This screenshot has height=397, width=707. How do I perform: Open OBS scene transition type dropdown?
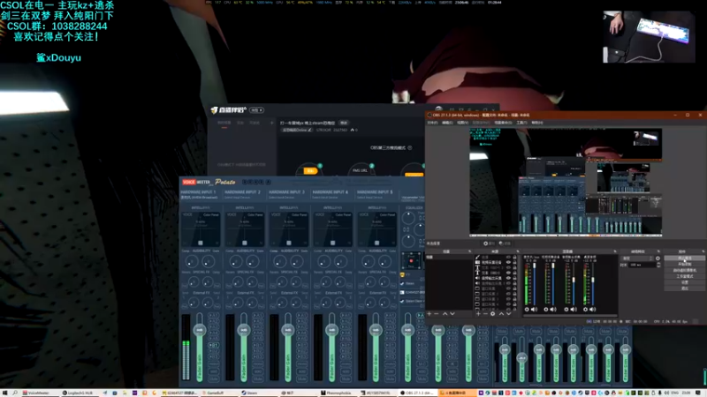click(637, 258)
